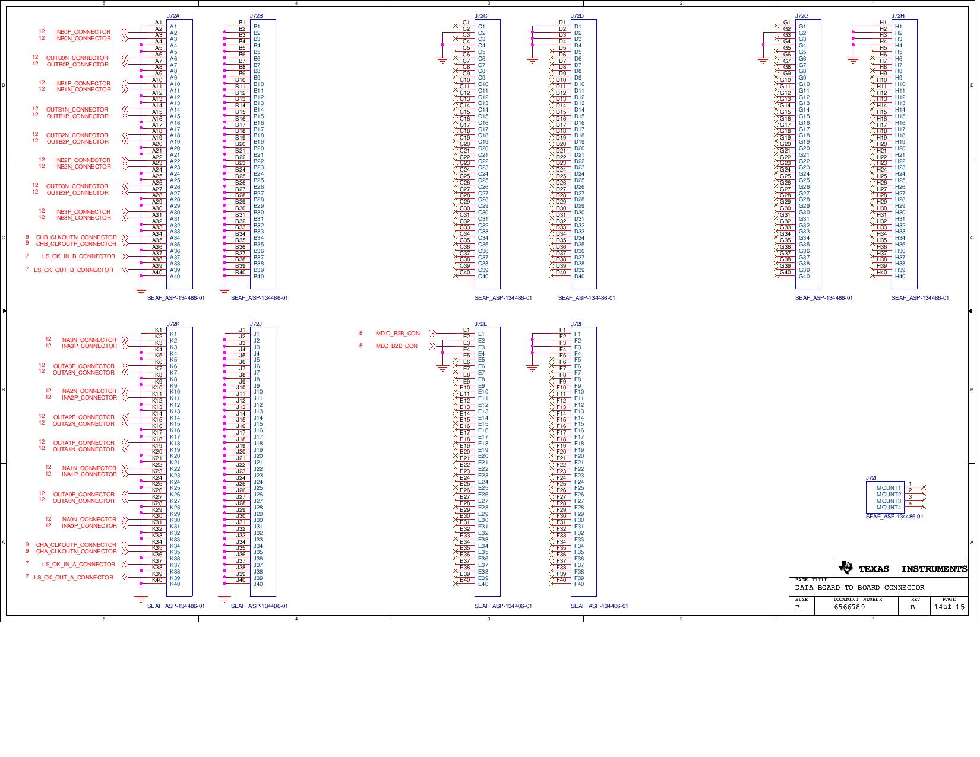Select the ground symbol left of J72C

point(442,59)
